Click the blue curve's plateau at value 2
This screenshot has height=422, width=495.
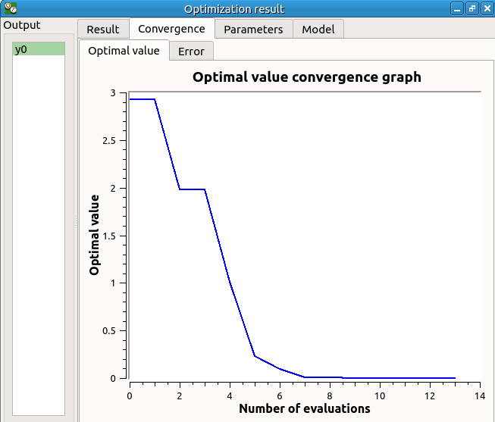[x=192, y=189]
